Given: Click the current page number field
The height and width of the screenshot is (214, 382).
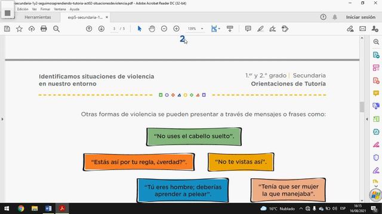Looking at the screenshot, I should (x=114, y=29).
